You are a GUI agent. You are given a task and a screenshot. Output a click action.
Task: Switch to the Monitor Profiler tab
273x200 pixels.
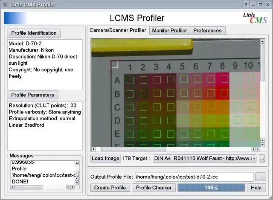coord(170,31)
